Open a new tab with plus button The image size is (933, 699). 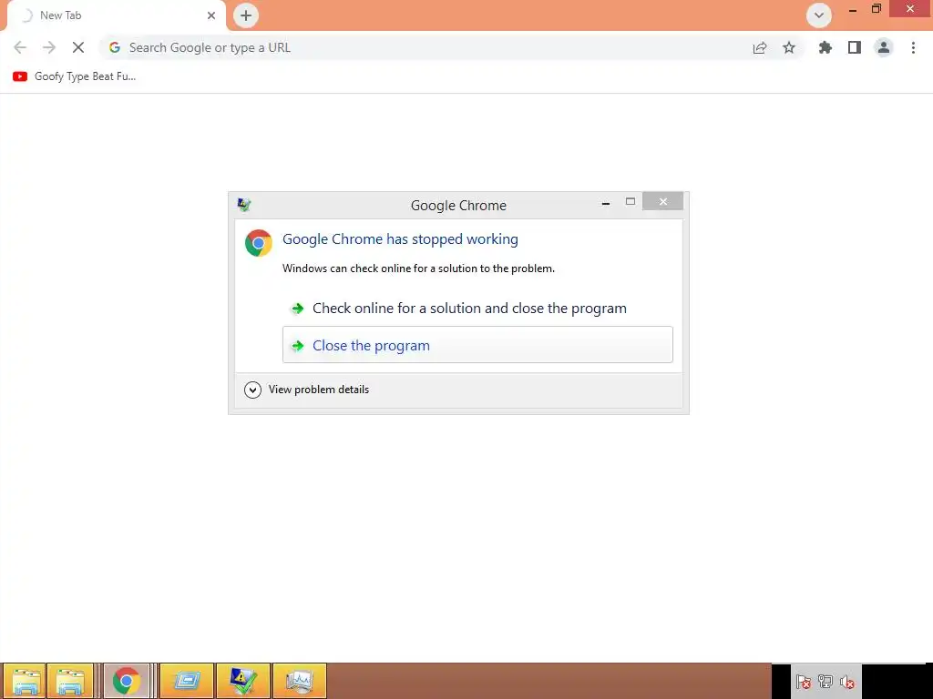pyautogui.click(x=246, y=15)
